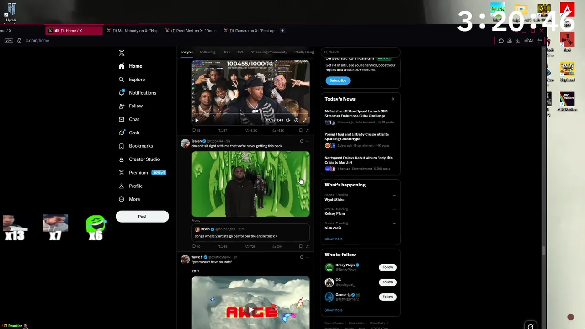Switch to the DEO tab
Viewport: 585px width, 329px height.
226,52
